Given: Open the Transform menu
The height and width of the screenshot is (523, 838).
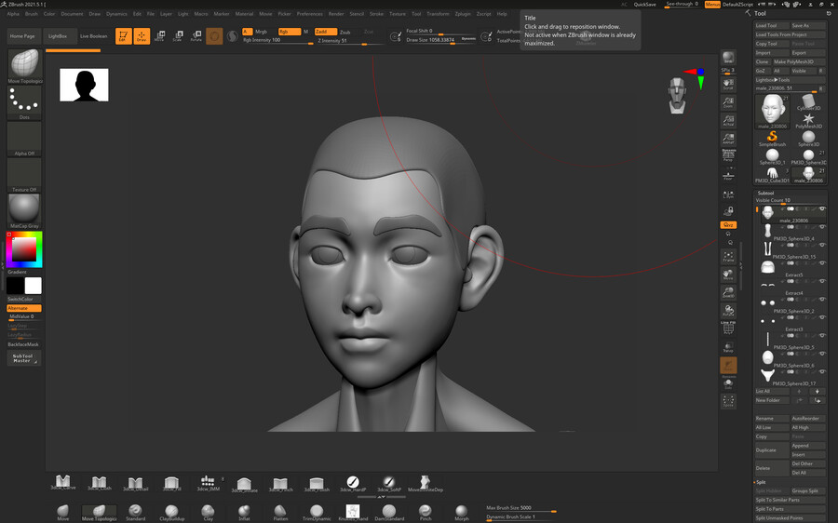Looking at the screenshot, I should [439, 14].
